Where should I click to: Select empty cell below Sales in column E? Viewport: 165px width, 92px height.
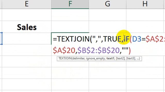tap(27, 38)
